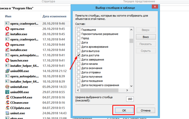Click the date 20.10.2018 9:46
Image resolution: width=189 pixels, height=119 pixels.
coord(54,24)
